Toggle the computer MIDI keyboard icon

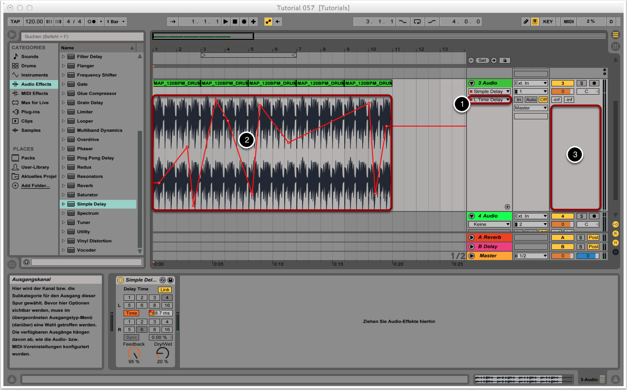click(x=535, y=22)
